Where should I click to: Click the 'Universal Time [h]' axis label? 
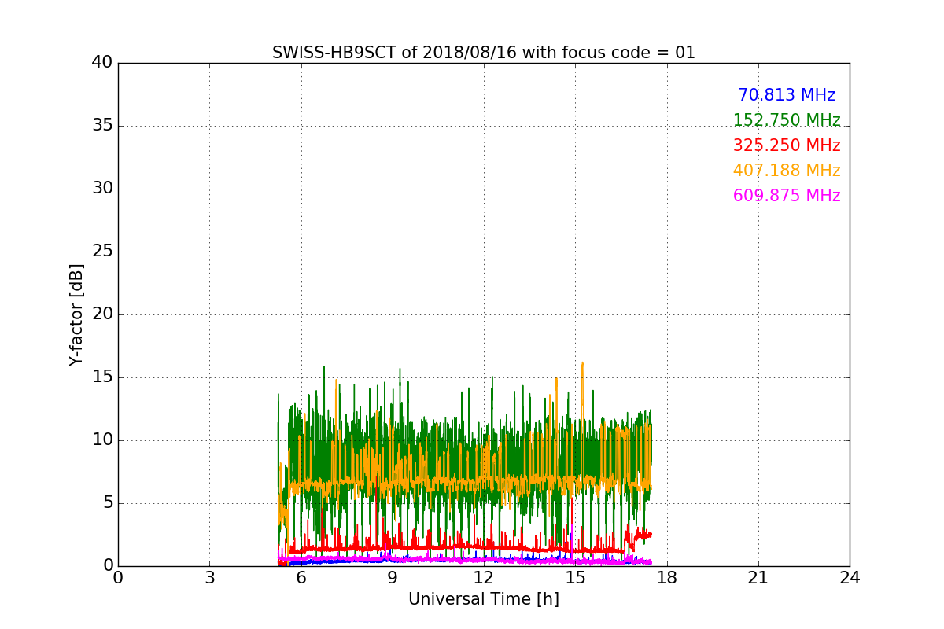pos(484,599)
